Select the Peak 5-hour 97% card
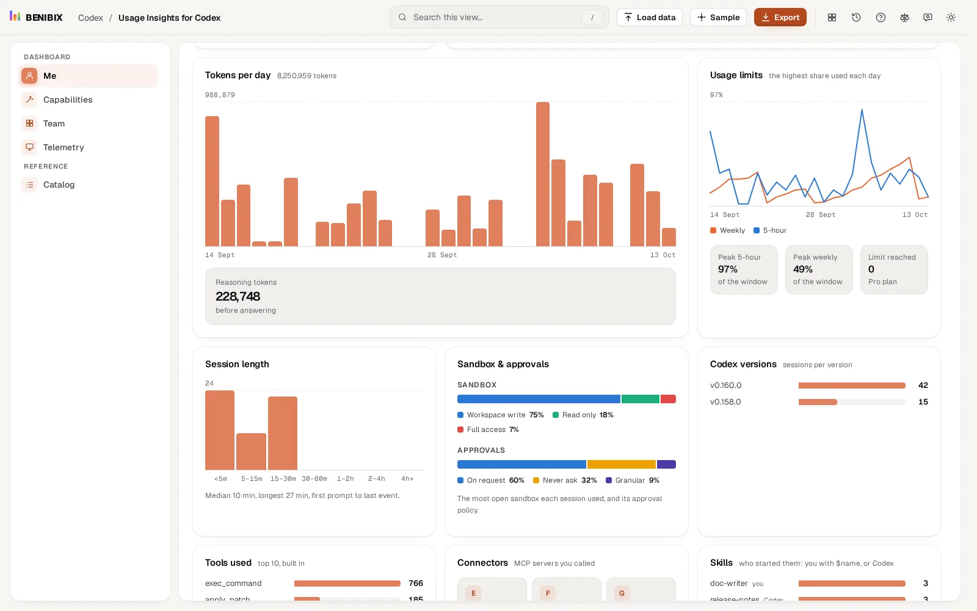The height and width of the screenshot is (611, 977). [744, 269]
